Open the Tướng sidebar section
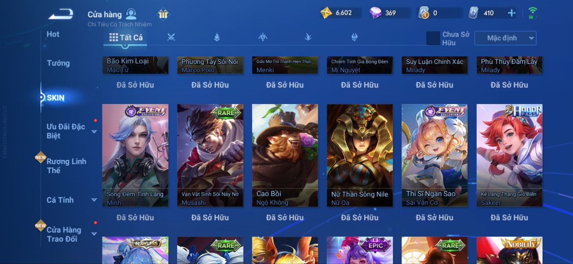Image resolution: width=573 pixels, height=264 pixels. pos(58,63)
